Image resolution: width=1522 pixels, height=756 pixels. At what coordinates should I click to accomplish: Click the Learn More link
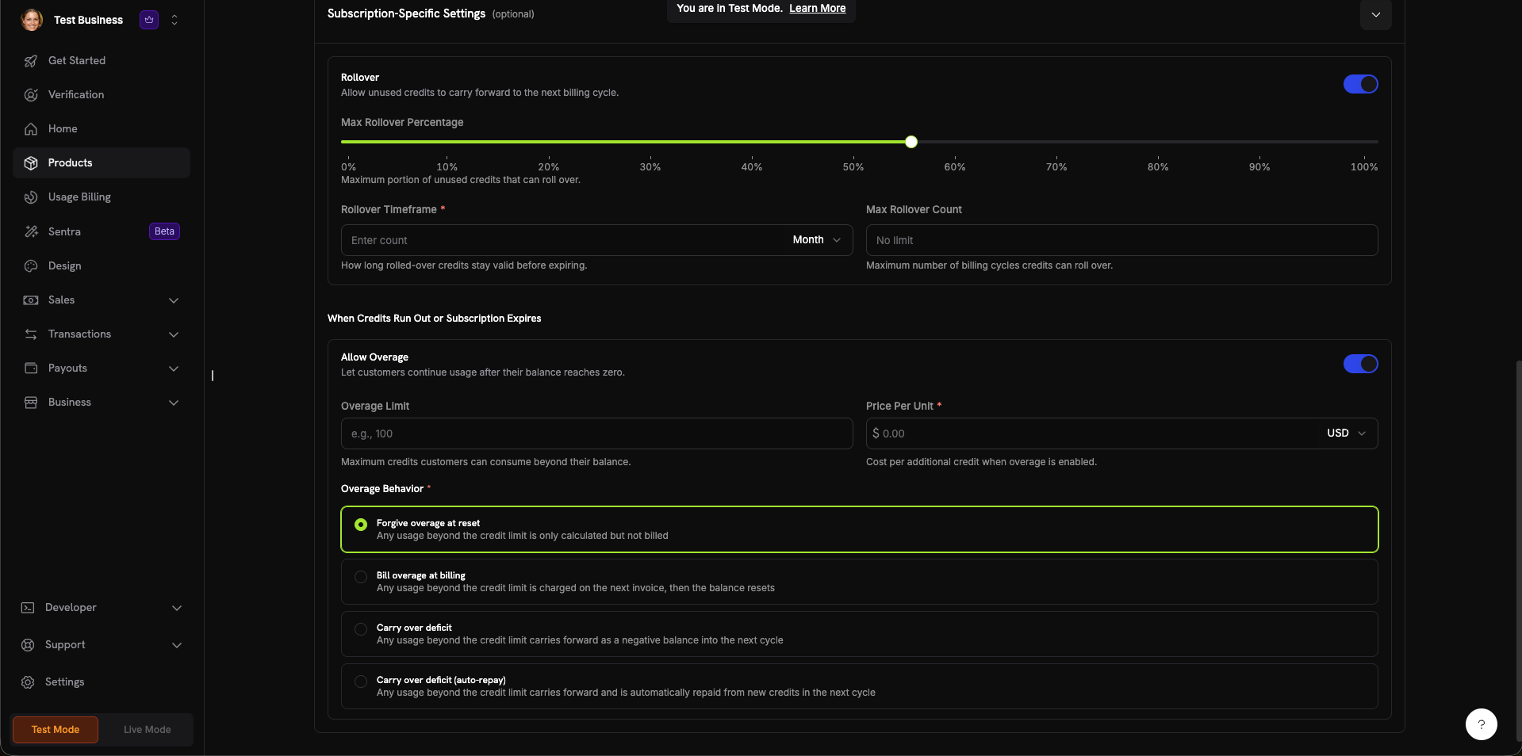pyautogui.click(x=816, y=8)
